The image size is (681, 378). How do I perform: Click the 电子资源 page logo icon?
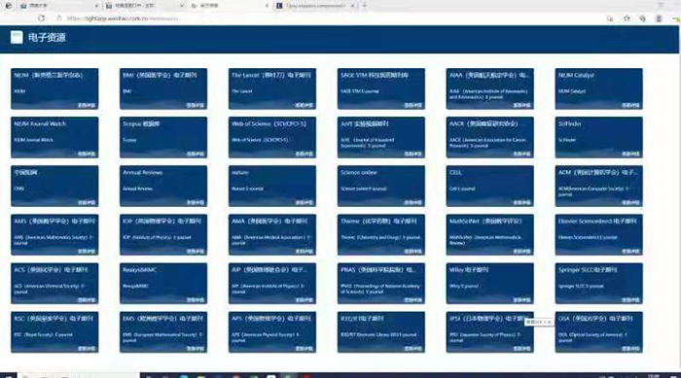(x=17, y=37)
